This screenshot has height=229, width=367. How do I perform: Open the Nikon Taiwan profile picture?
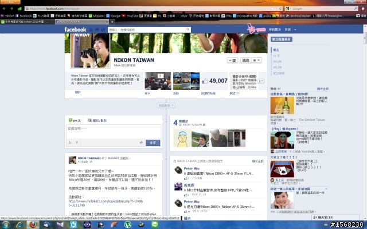[90, 50]
